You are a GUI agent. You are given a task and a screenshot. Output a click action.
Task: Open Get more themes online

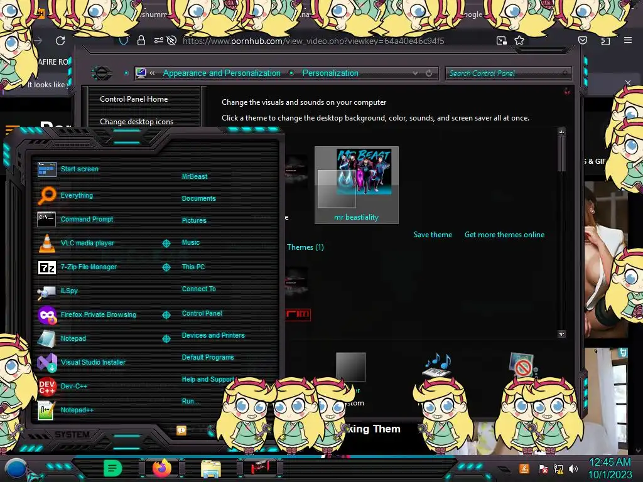tap(504, 235)
